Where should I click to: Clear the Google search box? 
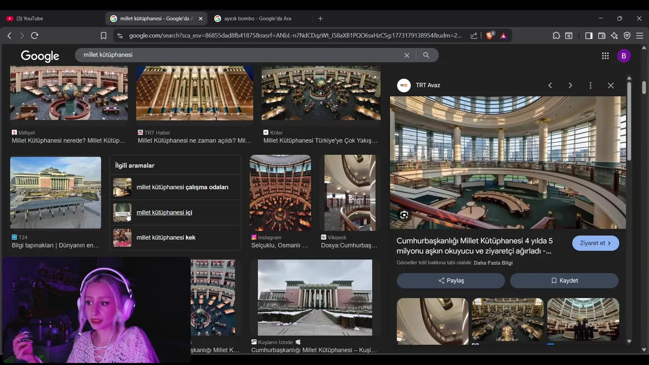click(407, 55)
